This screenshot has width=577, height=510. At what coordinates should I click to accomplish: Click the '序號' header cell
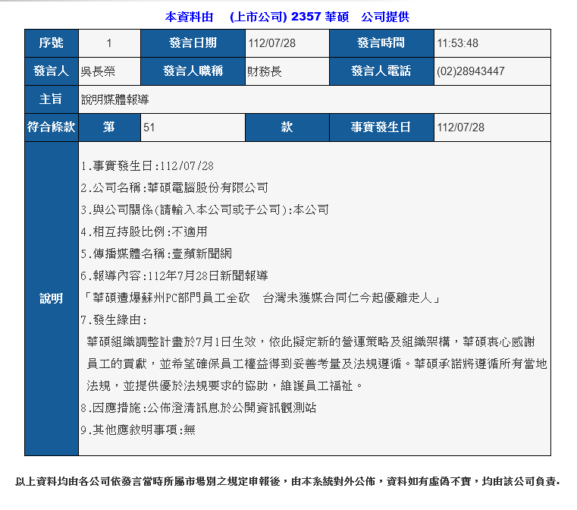tap(52, 43)
